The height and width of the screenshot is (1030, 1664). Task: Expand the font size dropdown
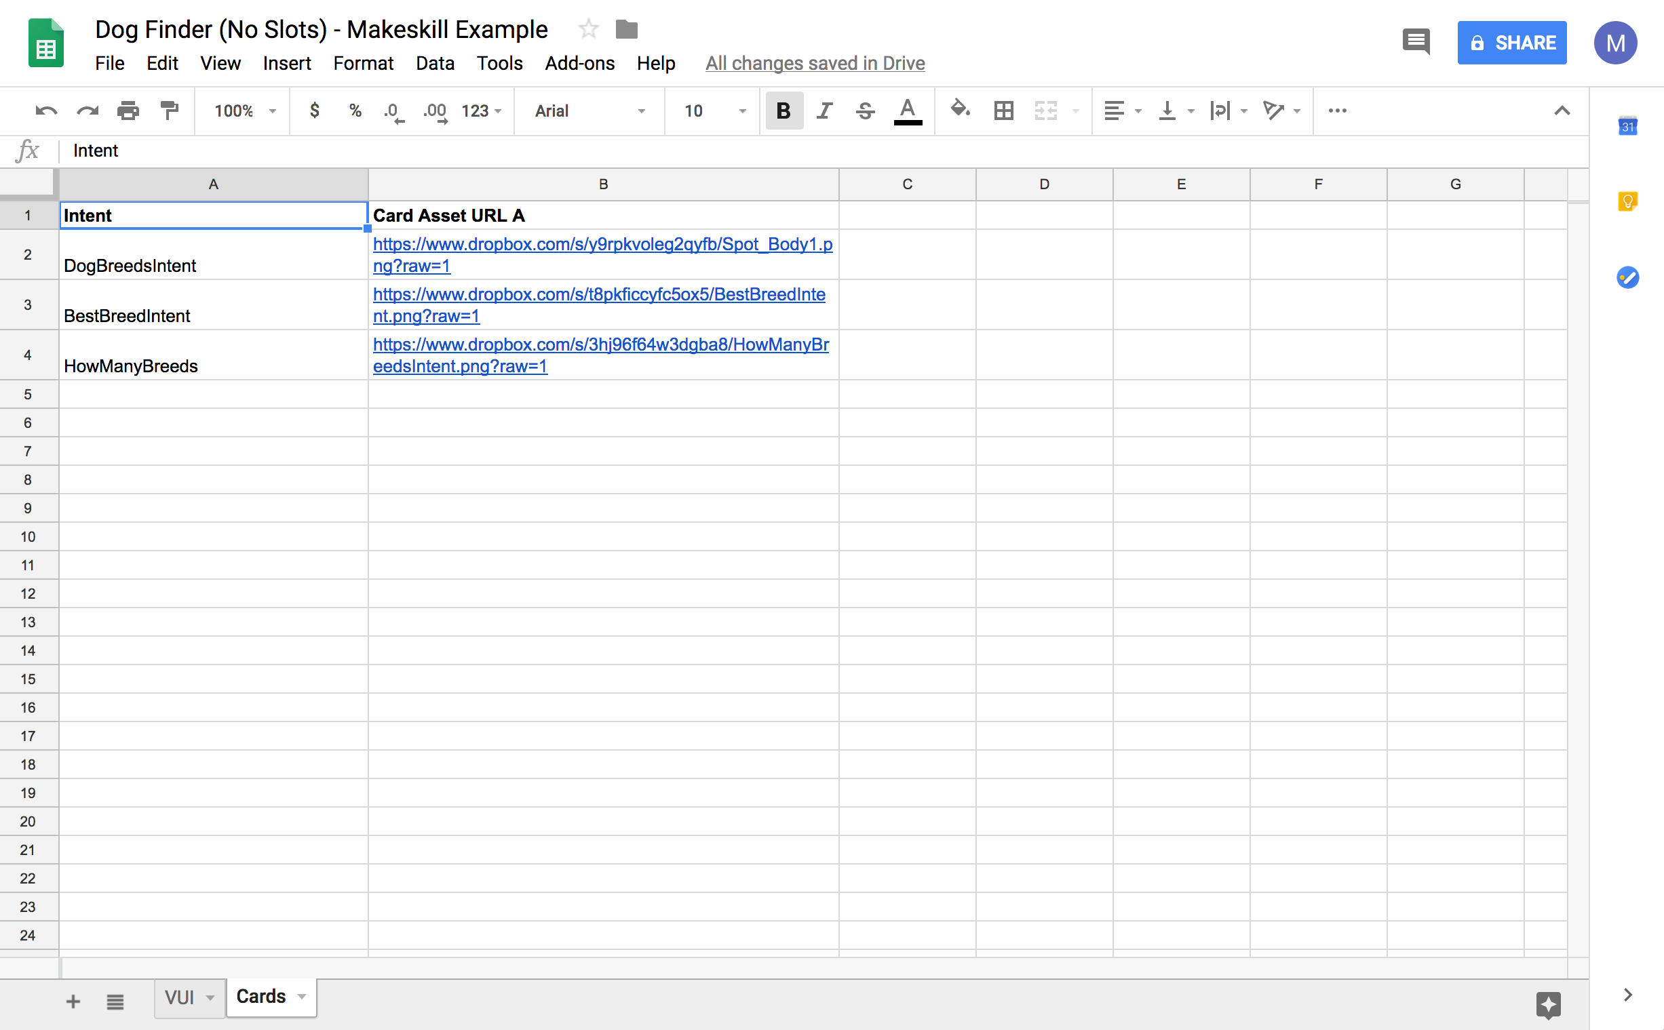point(737,109)
